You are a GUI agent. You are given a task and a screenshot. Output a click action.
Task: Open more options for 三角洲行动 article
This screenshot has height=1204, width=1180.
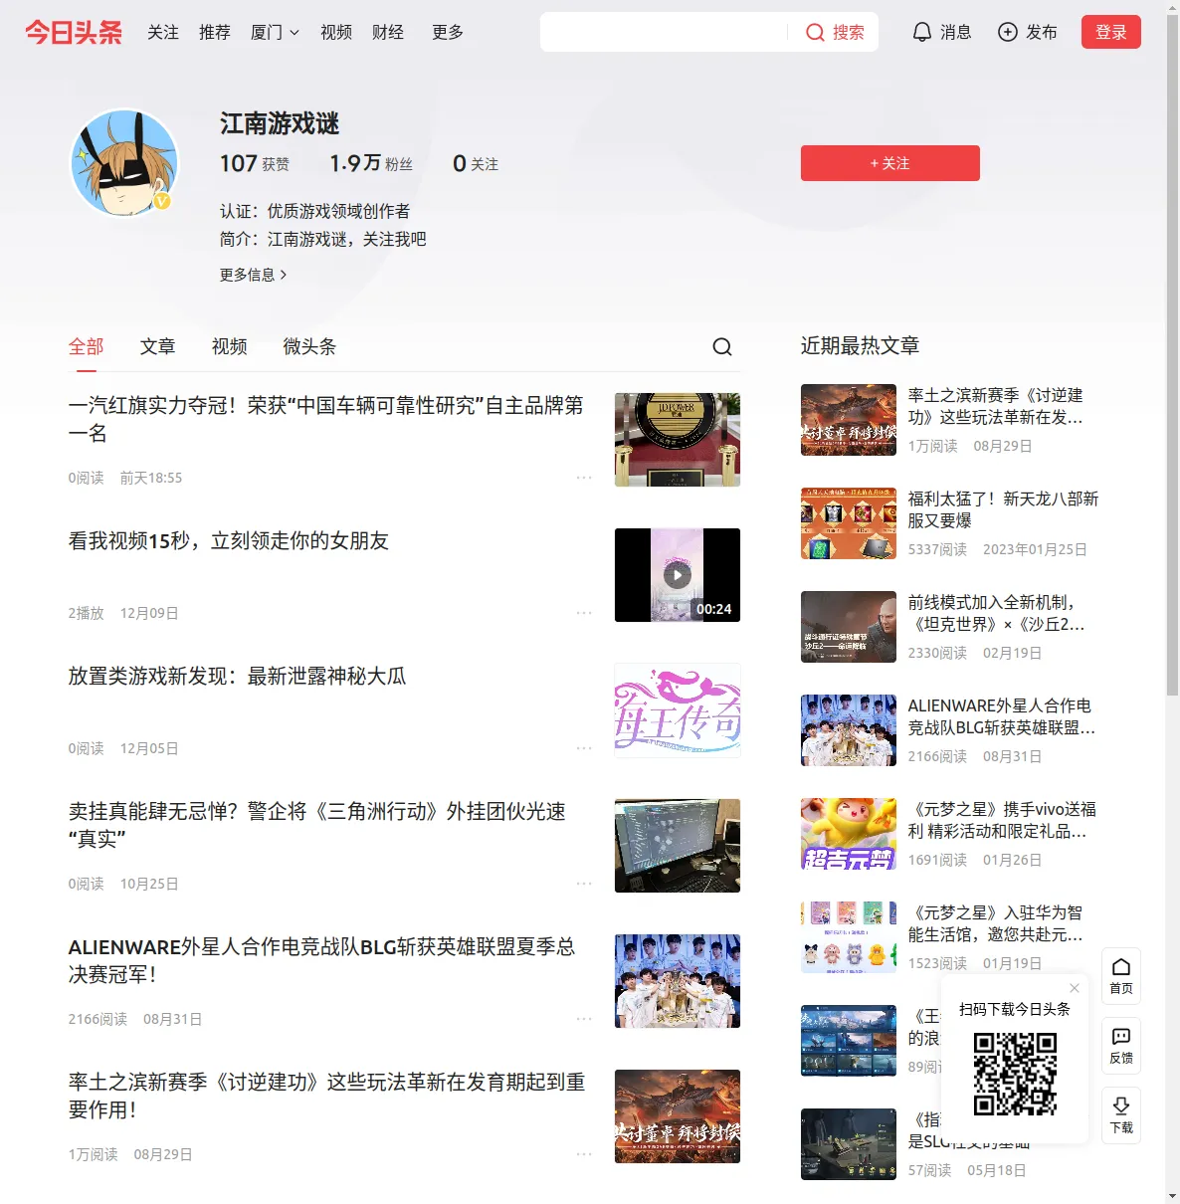(x=584, y=884)
